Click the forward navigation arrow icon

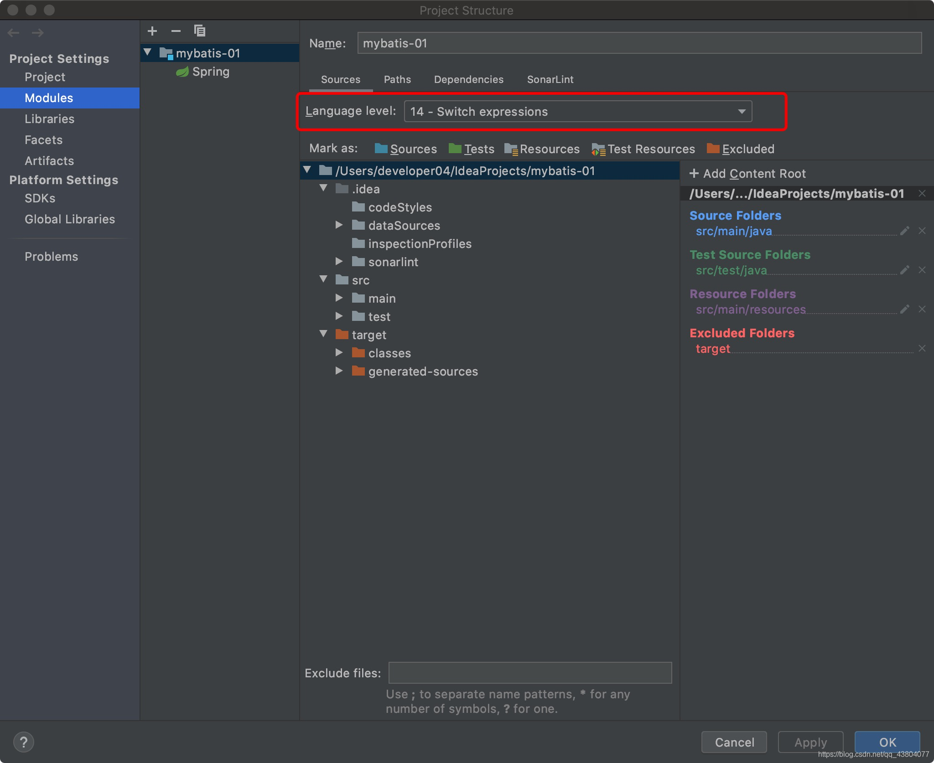37,32
